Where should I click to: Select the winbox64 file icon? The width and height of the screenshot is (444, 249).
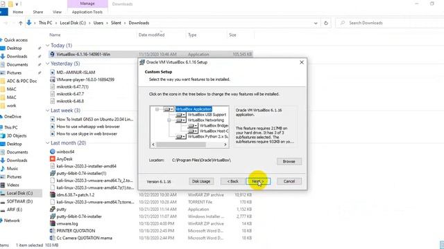(x=53, y=151)
